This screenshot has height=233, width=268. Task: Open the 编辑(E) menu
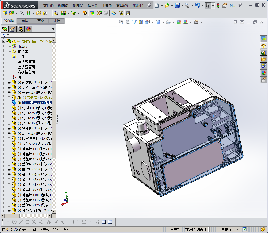[x=63, y=5]
